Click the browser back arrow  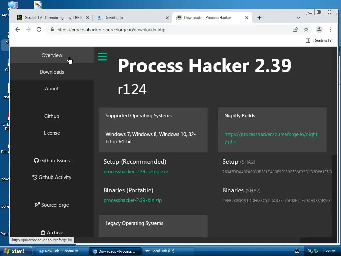tap(18, 30)
